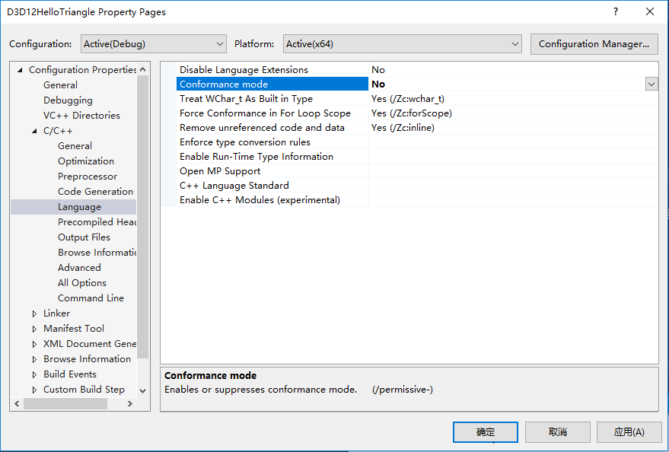
Task: Open Conformance mode value dropdown arrow
Action: 651,84
